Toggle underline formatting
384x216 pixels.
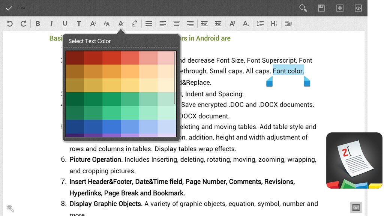[65, 24]
